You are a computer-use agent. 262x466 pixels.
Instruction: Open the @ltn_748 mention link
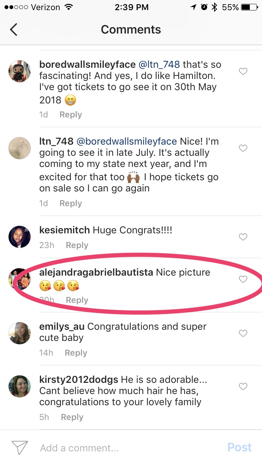click(x=159, y=65)
